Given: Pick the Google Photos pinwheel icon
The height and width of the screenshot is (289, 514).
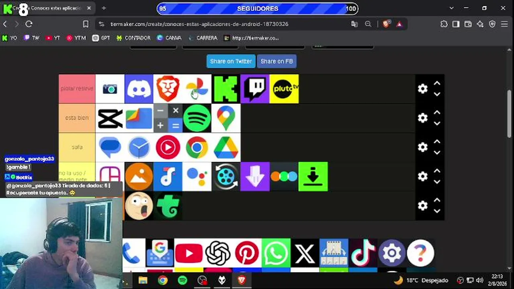Looking at the screenshot, I should (x=197, y=89).
